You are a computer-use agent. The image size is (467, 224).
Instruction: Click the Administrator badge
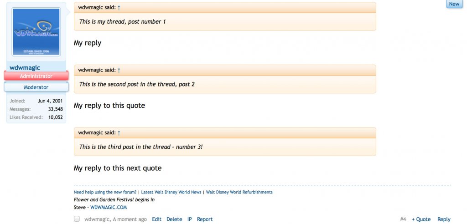(x=36, y=76)
